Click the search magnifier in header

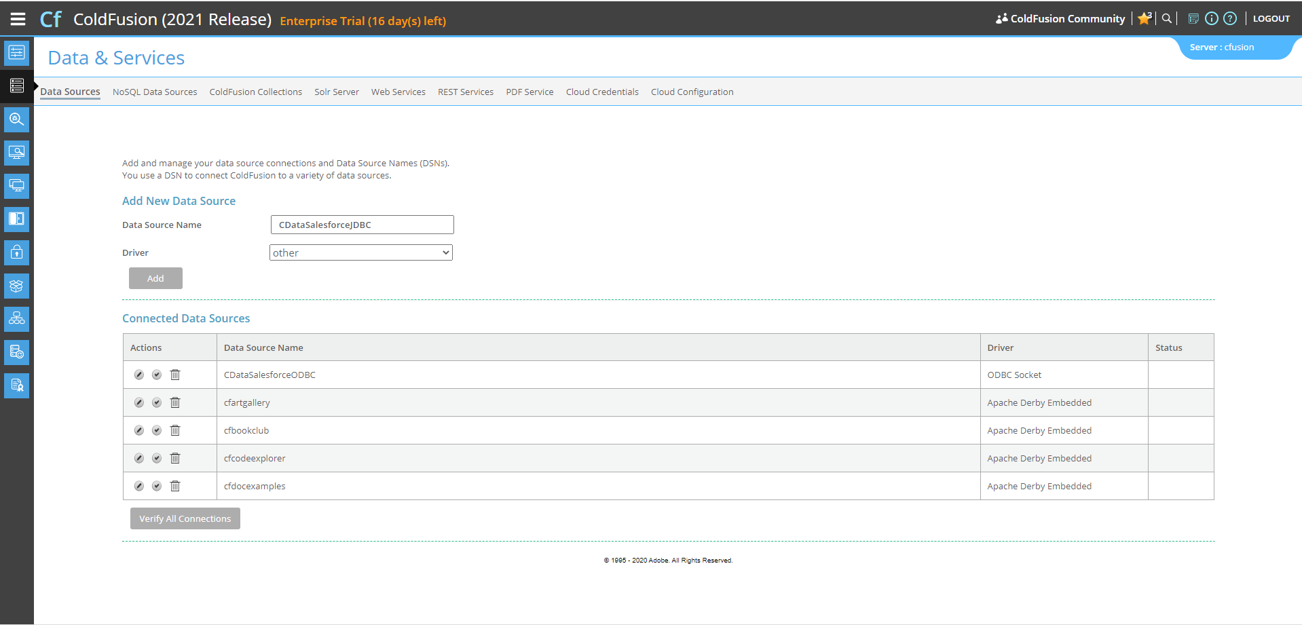click(x=1167, y=19)
